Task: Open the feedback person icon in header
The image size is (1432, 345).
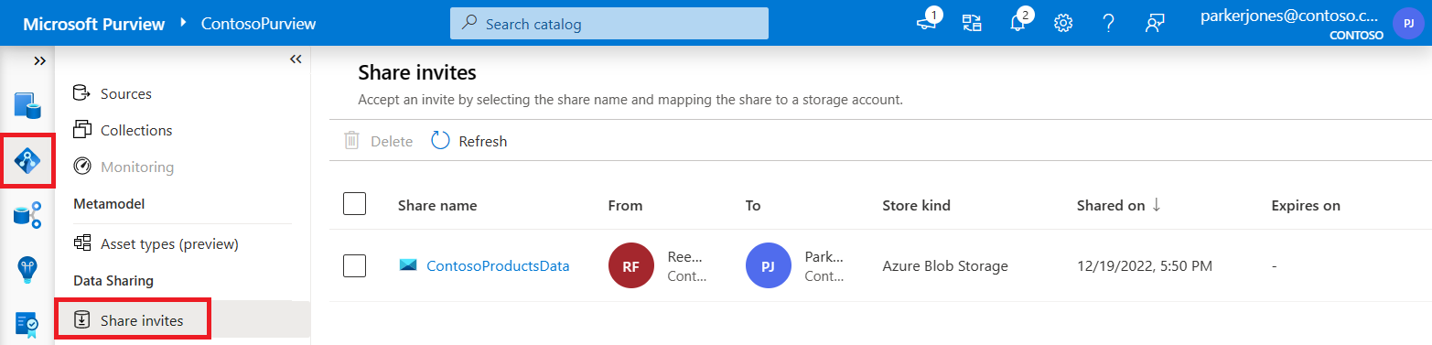Action: pyautogui.click(x=1154, y=24)
